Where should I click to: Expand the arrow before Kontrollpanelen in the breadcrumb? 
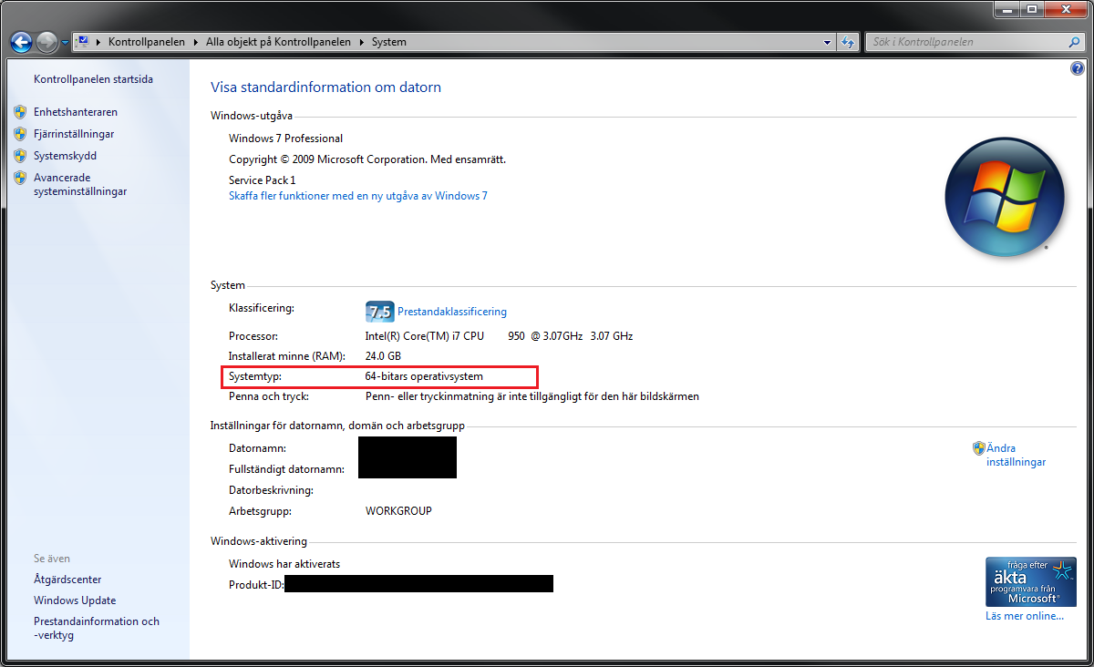coord(98,42)
